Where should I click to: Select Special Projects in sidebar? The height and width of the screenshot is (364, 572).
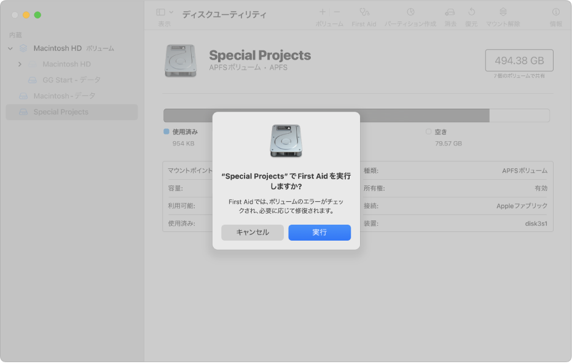[72, 112]
